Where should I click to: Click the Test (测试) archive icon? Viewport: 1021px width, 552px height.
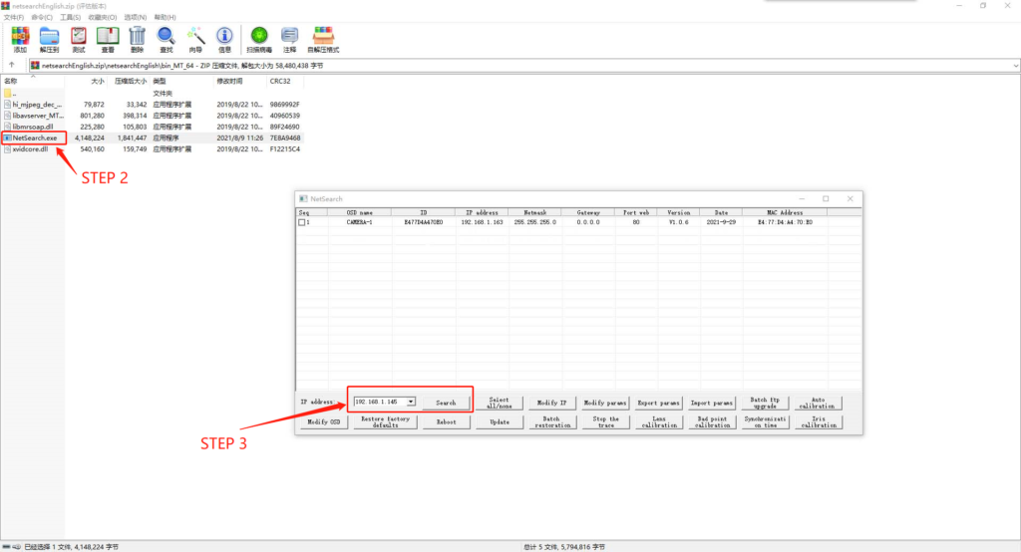coord(79,39)
